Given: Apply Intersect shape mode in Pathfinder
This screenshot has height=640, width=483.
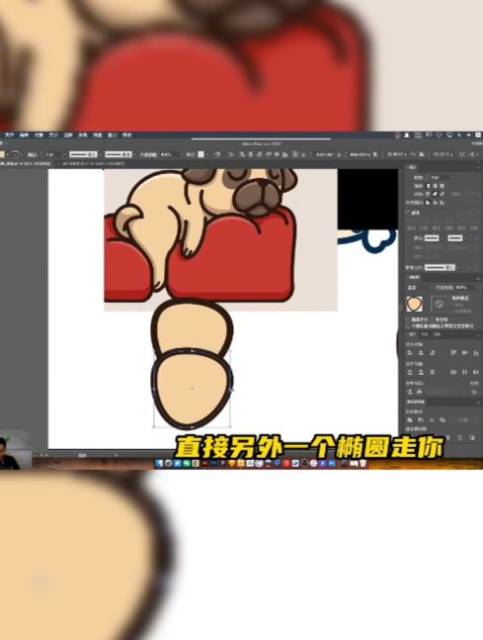Looking at the screenshot, I should coord(432,420).
